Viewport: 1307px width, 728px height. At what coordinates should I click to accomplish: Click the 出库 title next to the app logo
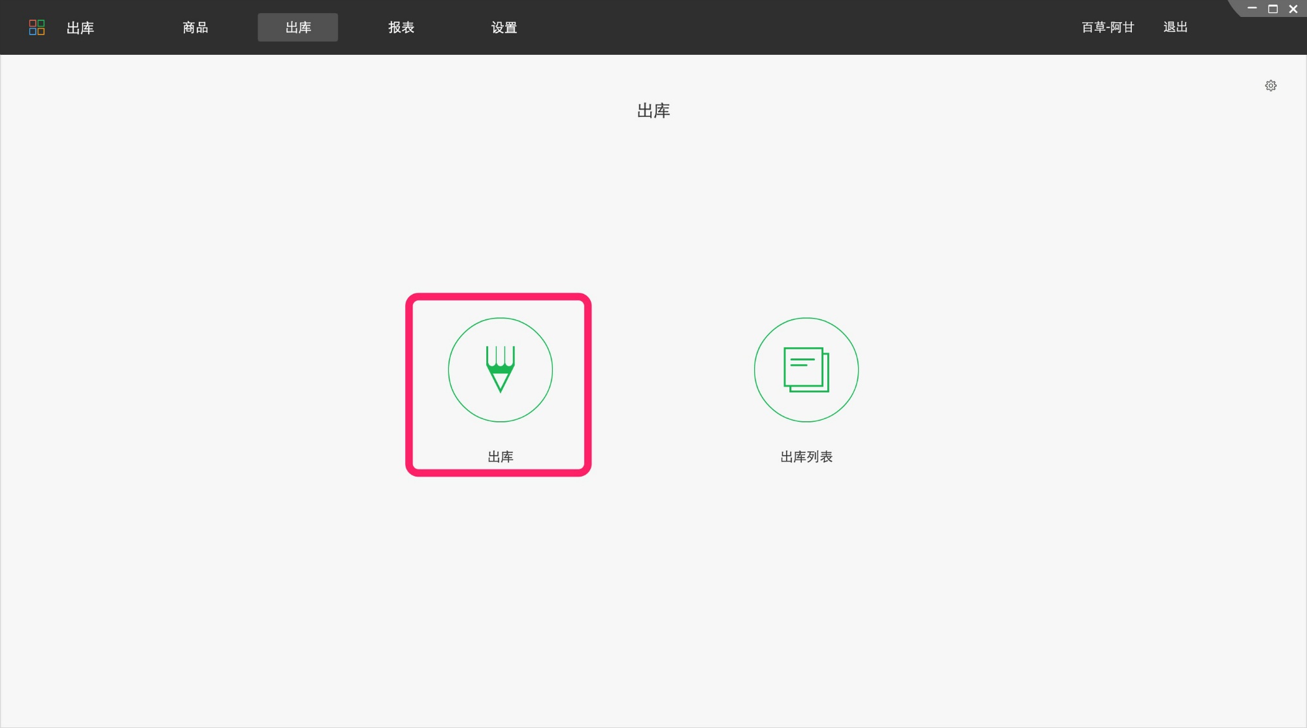(x=80, y=27)
